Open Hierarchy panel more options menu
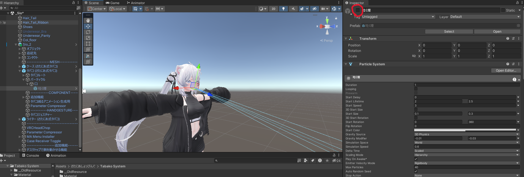The width and height of the screenshot is (524, 177). [78, 2]
